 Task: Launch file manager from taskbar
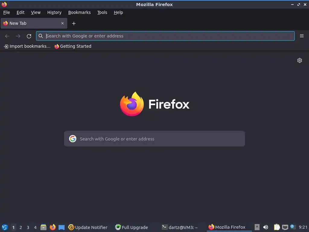[43, 227]
